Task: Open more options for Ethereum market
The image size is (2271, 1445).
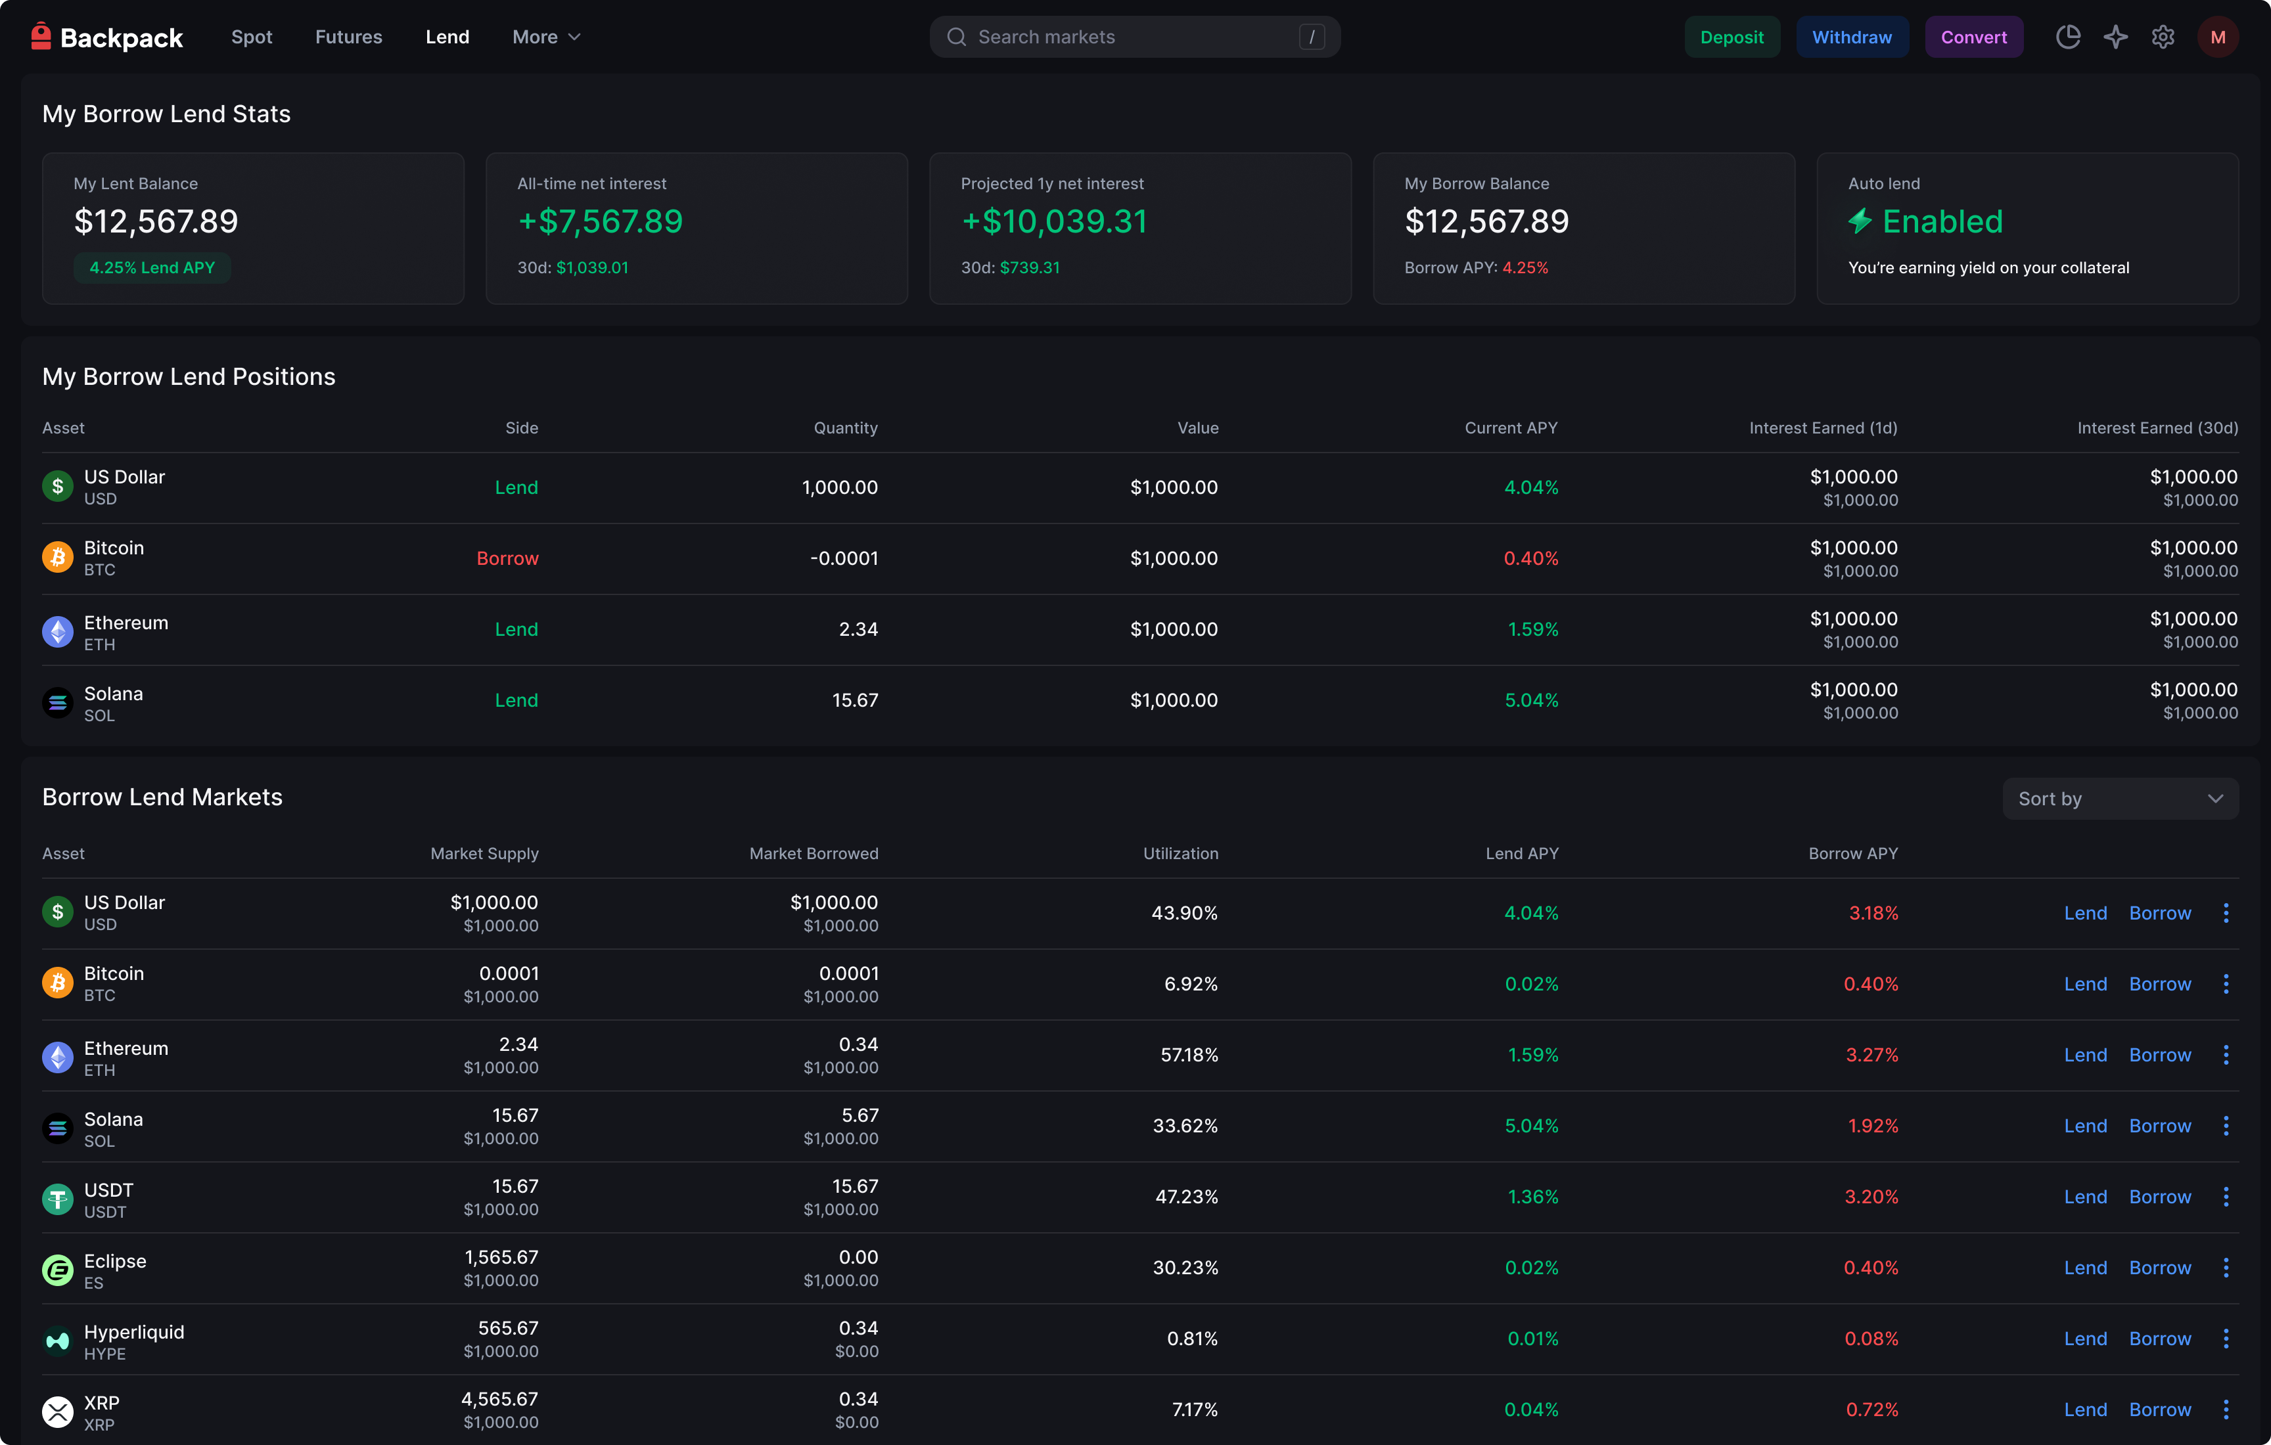Action: 2226,1055
